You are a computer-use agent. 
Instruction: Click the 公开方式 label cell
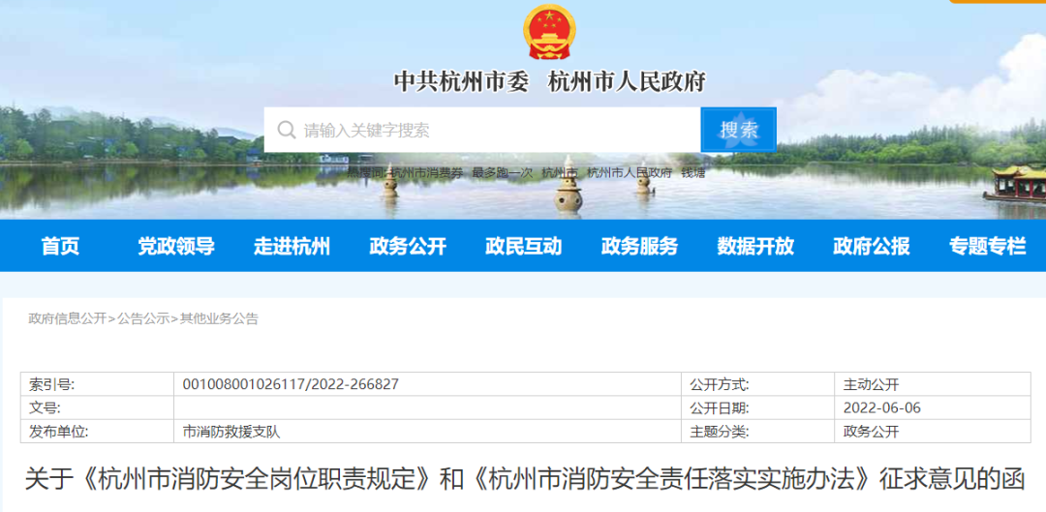click(757, 384)
